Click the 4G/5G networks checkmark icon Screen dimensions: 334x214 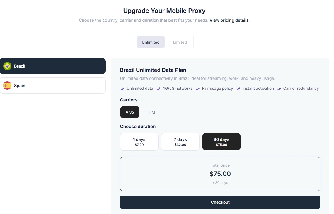coord(158,89)
